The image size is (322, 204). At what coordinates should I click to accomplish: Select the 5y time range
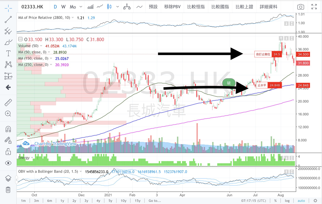point(110,201)
